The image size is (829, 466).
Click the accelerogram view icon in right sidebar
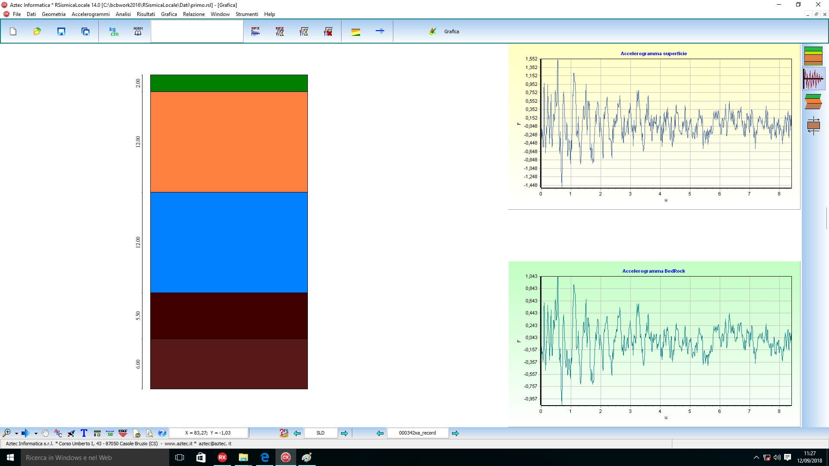point(813,79)
